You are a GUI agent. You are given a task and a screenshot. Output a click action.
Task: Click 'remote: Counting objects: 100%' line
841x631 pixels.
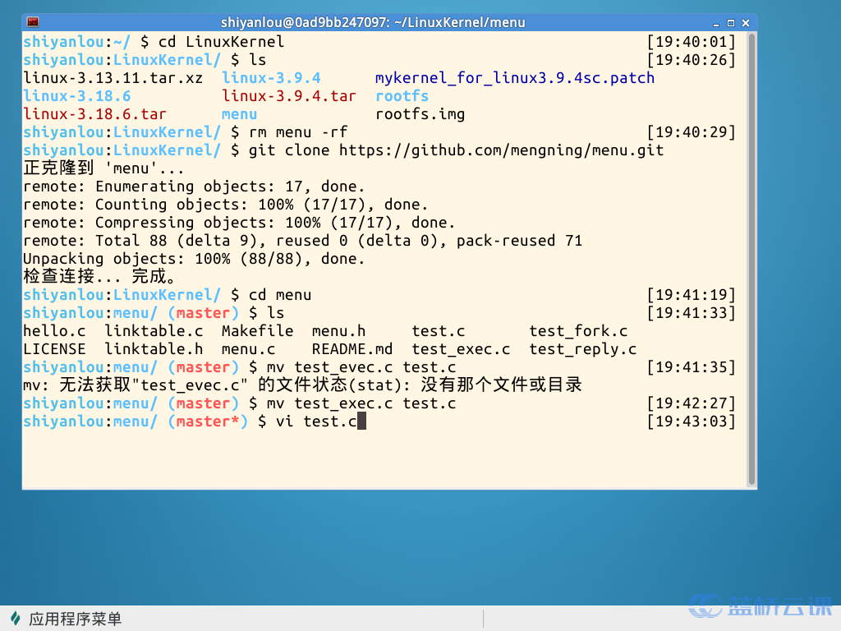[x=225, y=205]
